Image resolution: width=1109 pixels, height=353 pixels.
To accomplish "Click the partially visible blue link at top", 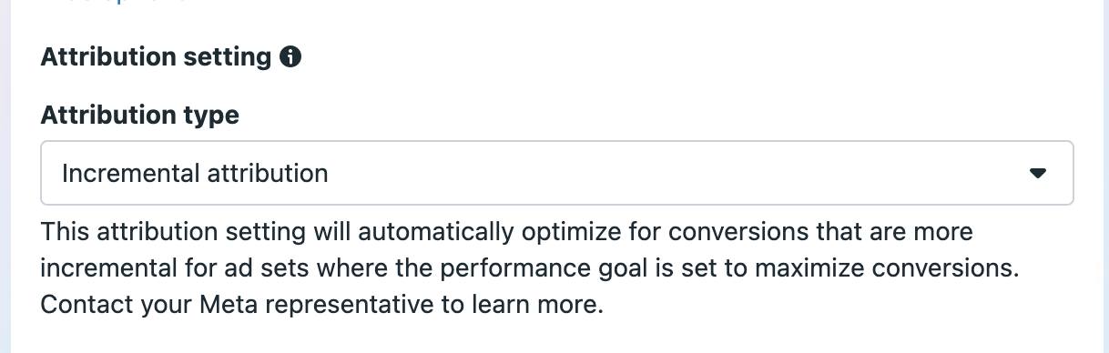I will (118, 2).
